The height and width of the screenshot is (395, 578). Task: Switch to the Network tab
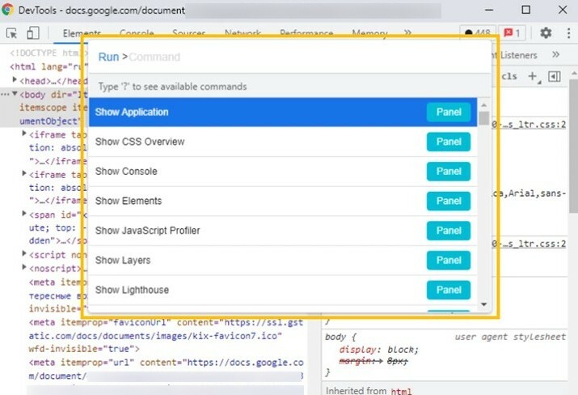tap(243, 33)
